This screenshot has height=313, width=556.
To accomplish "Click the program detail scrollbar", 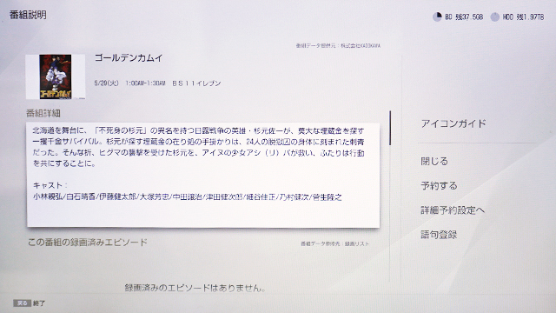I will point(390,128).
